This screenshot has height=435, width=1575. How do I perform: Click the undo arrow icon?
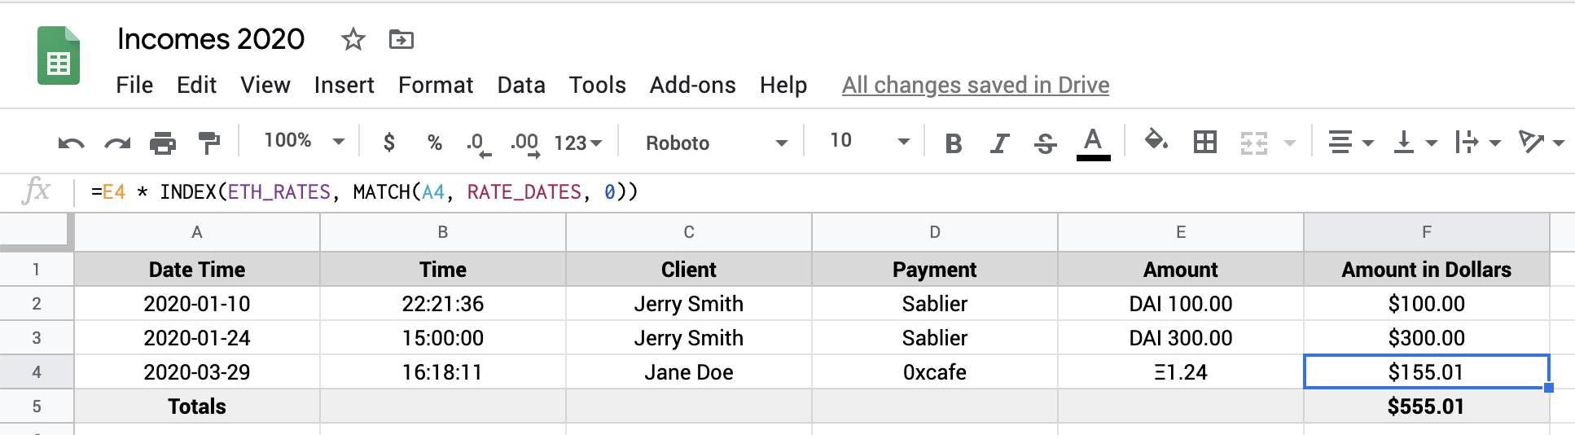[x=71, y=143]
